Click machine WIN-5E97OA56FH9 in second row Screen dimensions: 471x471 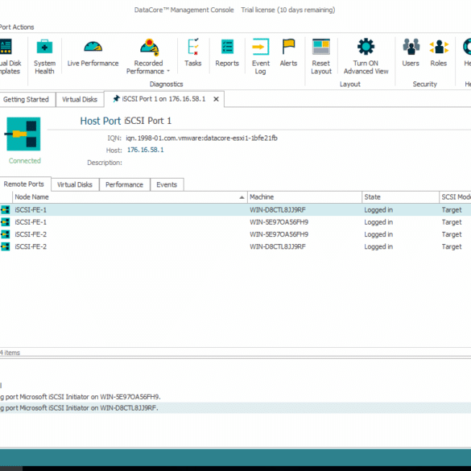(x=279, y=222)
